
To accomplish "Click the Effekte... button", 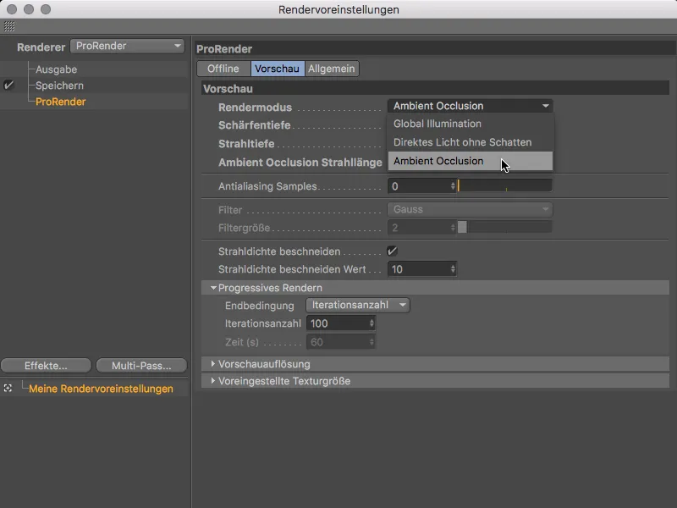I will (46, 366).
